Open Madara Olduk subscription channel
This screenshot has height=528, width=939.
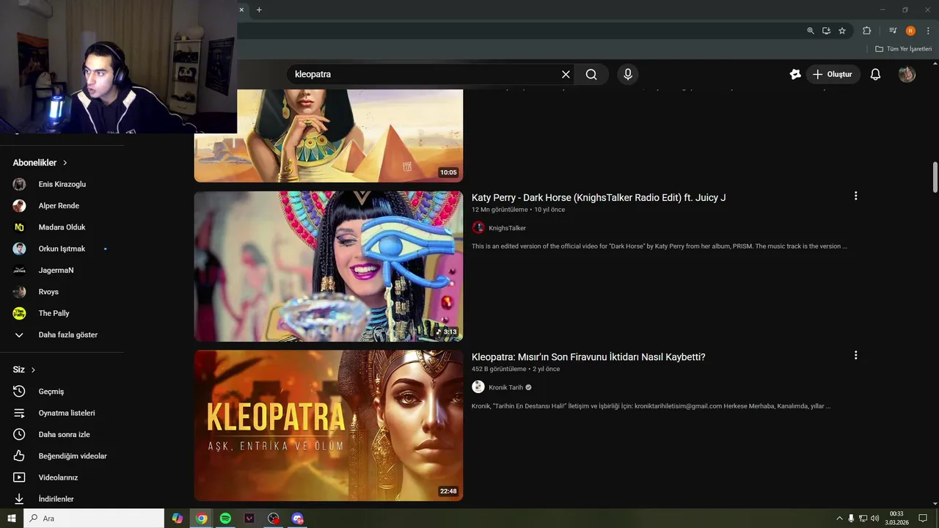coord(62,227)
